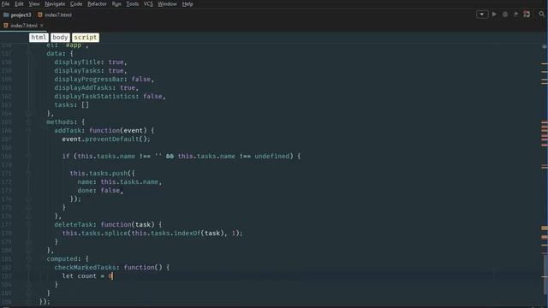Open Search Everywhere magnifier icon
548x308 pixels.
tap(542, 15)
